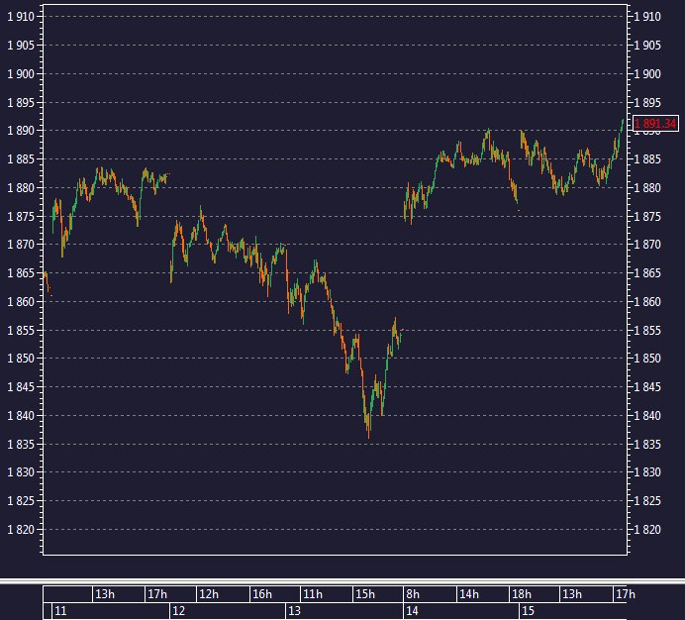Select 1 875 on the left price axis

coord(21,217)
